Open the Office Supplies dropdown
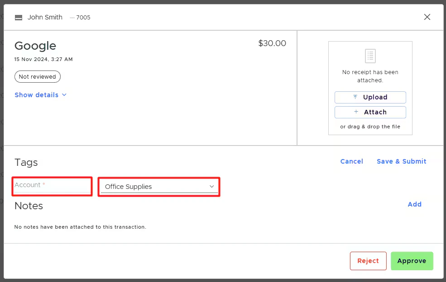The image size is (446, 282). point(159,187)
